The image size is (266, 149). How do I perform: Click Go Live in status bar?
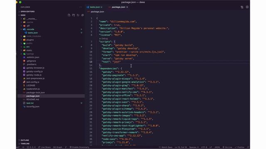pos(227,147)
